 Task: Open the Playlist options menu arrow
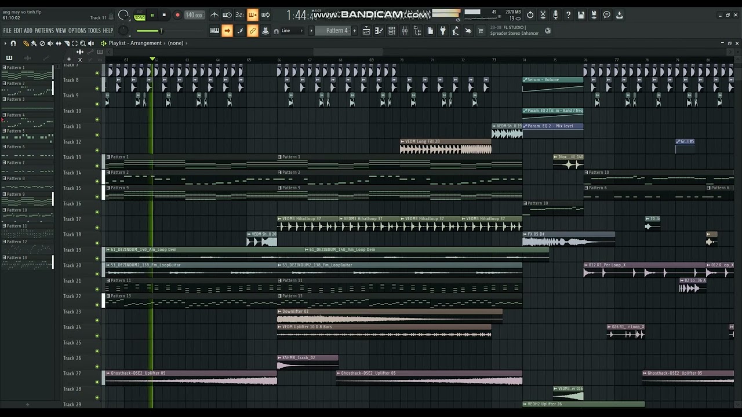tap(6, 43)
